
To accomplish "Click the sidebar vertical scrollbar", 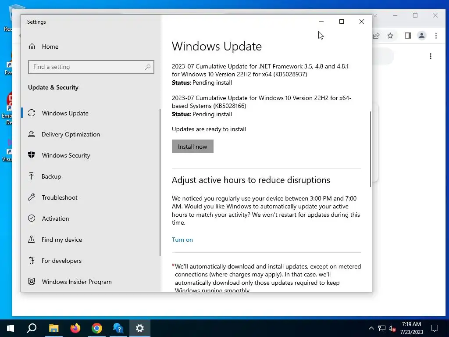I will pyautogui.click(x=160, y=183).
